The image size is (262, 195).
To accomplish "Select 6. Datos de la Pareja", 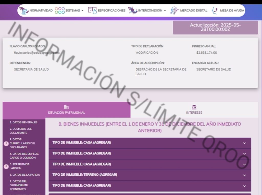I will 25,175.
